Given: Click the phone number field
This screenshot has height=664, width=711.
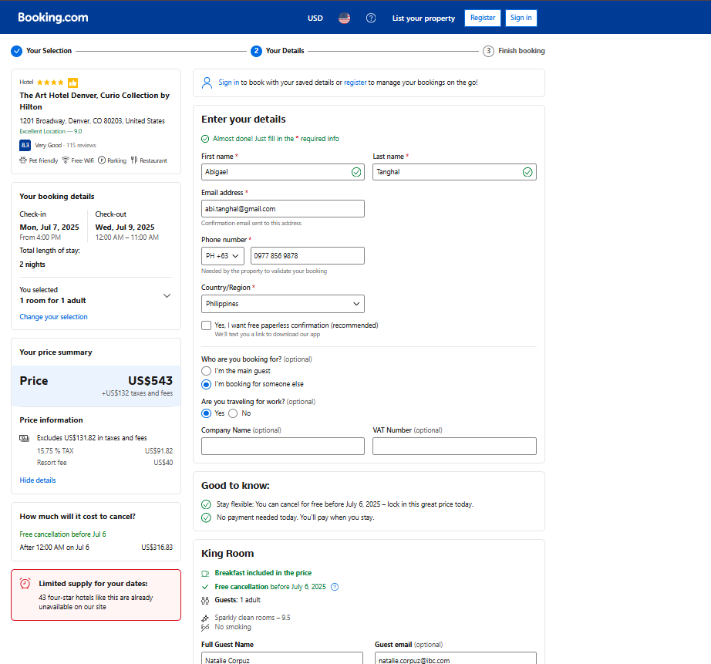Looking at the screenshot, I should point(308,256).
